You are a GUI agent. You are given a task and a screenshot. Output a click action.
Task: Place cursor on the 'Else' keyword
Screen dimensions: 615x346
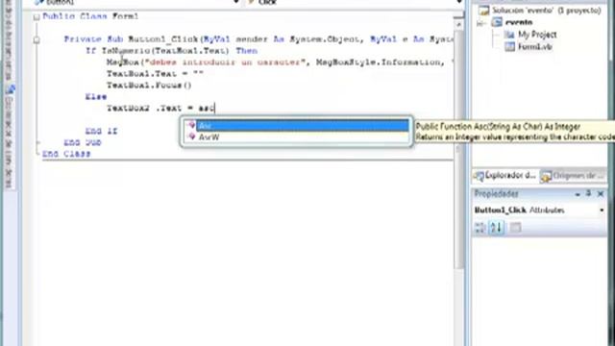(96, 96)
